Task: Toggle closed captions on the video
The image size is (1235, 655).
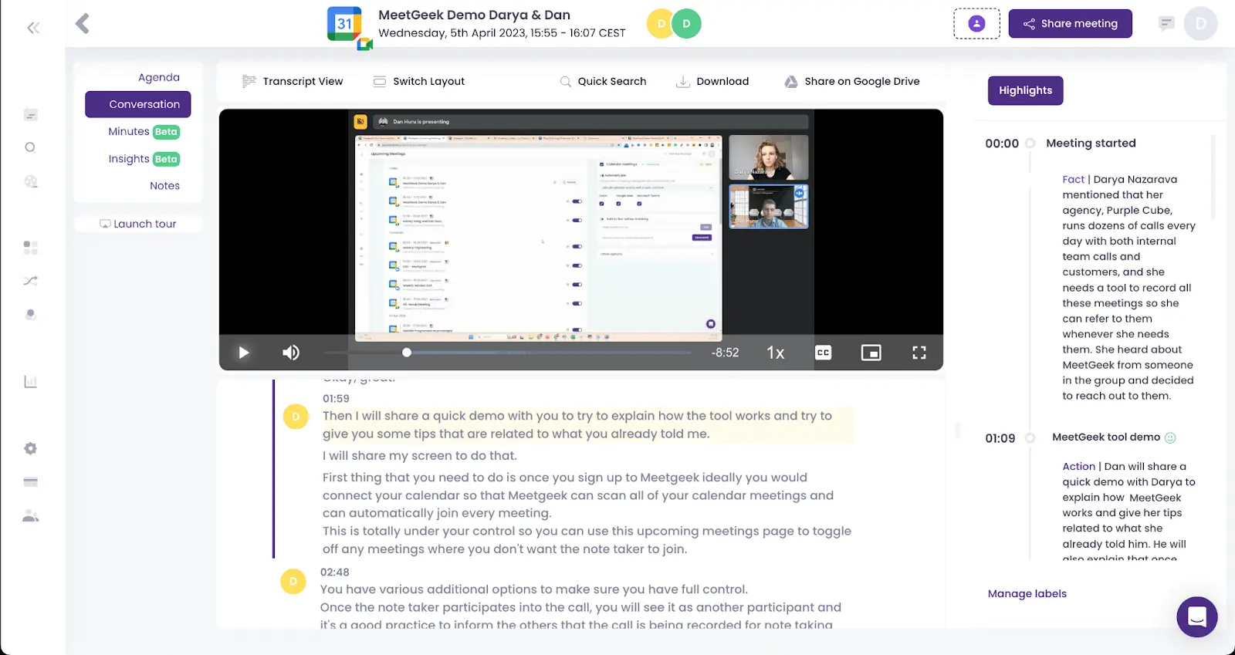Action: (824, 353)
